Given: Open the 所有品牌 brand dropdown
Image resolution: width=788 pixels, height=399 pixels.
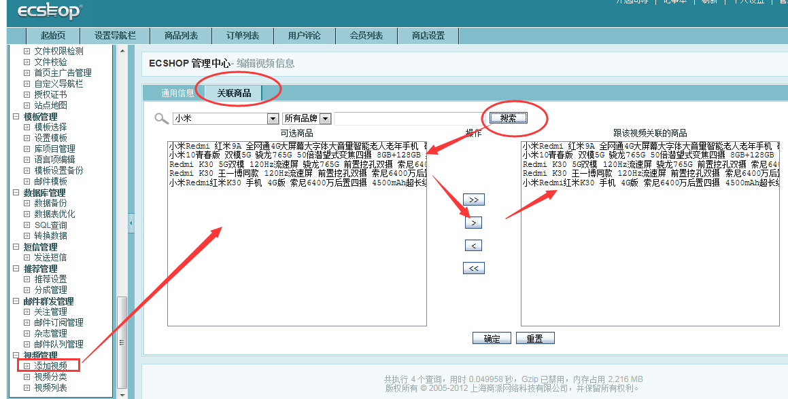Looking at the screenshot, I should 307,119.
